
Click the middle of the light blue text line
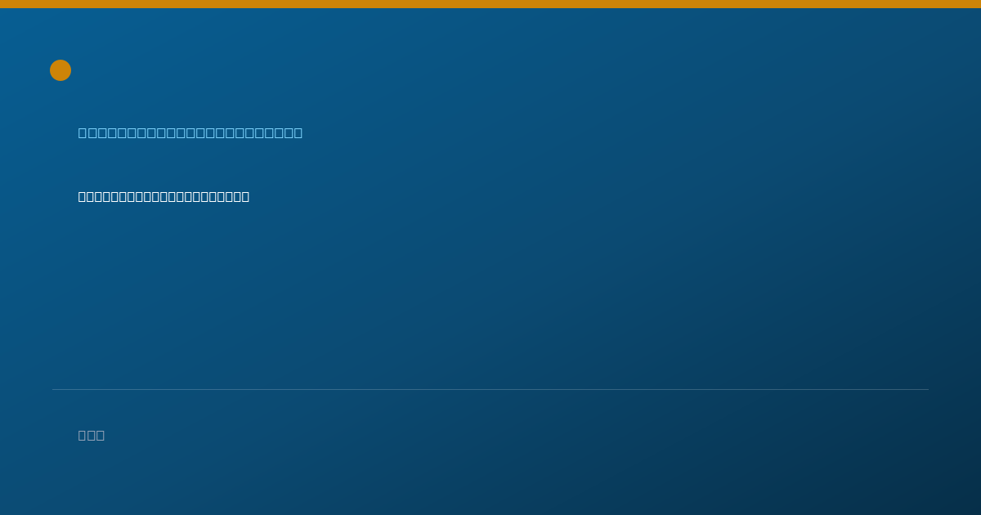[x=190, y=132]
